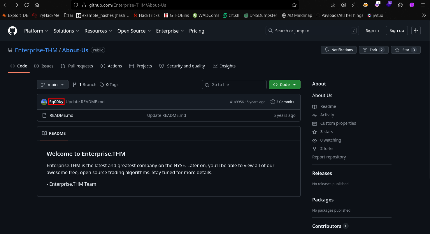View the 2 Commits history
This screenshot has height=234, width=430.
pos(282,102)
